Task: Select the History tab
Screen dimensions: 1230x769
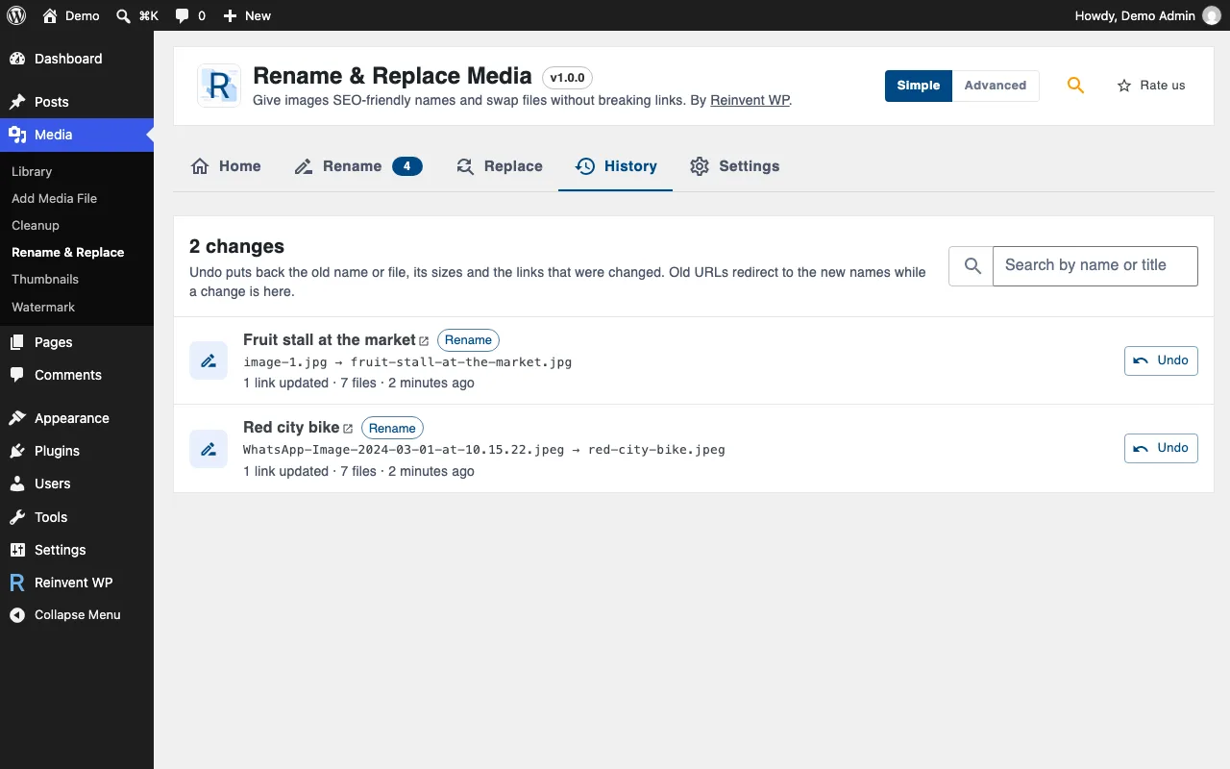Action: (616, 166)
